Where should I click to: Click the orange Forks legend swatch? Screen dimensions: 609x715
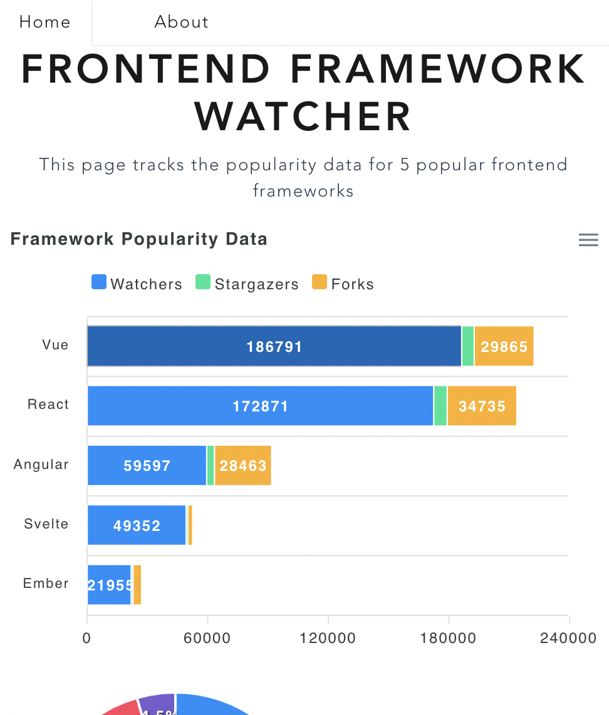pyautogui.click(x=320, y=282)
